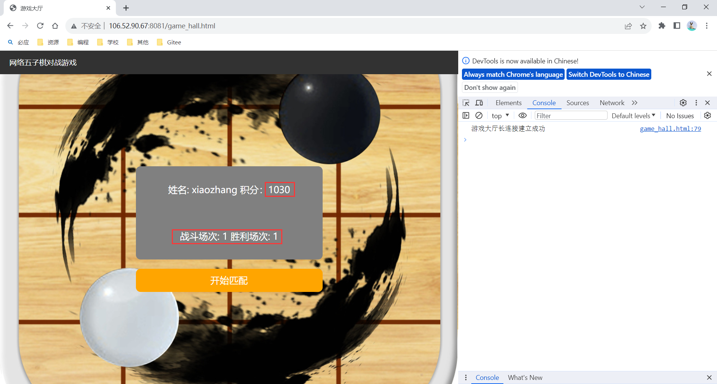The height and width of the screenshot is (384, 717).
Task: Open the 编程 bookmarks folder
Action: [x=78, y=43]
